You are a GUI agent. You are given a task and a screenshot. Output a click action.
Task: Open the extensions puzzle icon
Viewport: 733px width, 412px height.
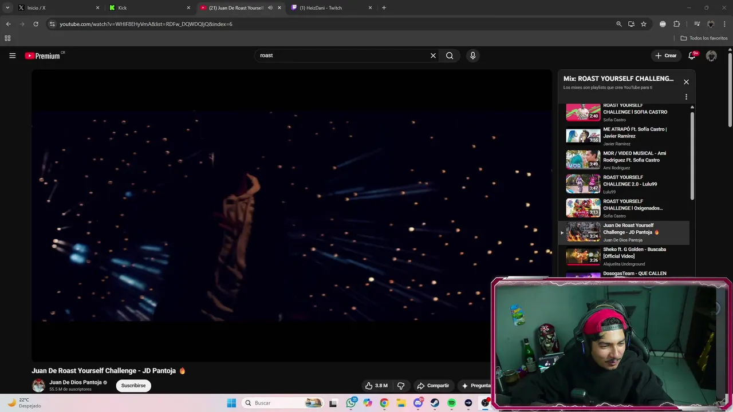tap(676, 24)
